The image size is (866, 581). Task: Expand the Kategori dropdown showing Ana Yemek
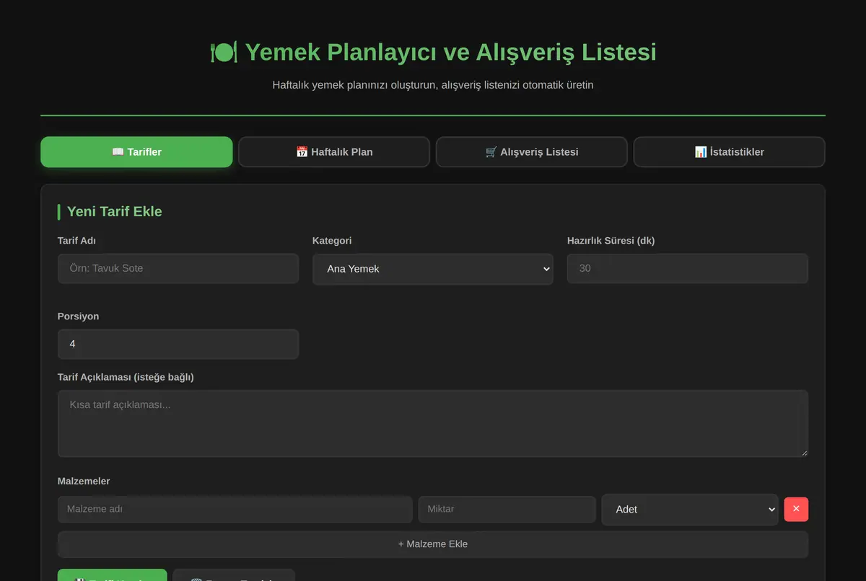point(433,269)
